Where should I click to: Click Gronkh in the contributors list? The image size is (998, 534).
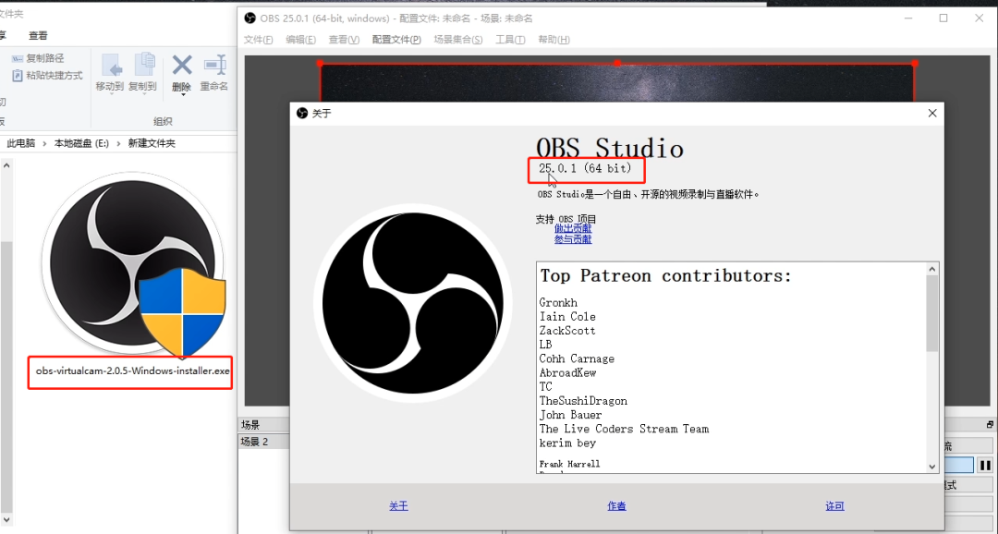[x=558, y=303]
